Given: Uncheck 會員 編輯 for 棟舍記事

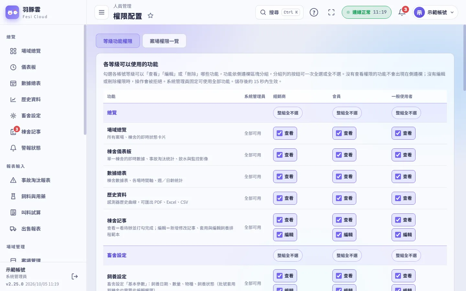Looking at the screenshot, I should click(339, 235).
